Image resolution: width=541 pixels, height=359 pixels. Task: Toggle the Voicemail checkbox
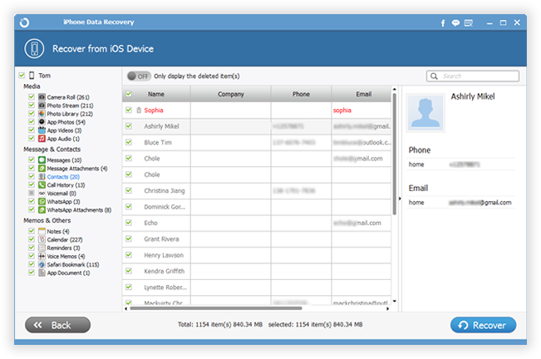pos(32,193)
